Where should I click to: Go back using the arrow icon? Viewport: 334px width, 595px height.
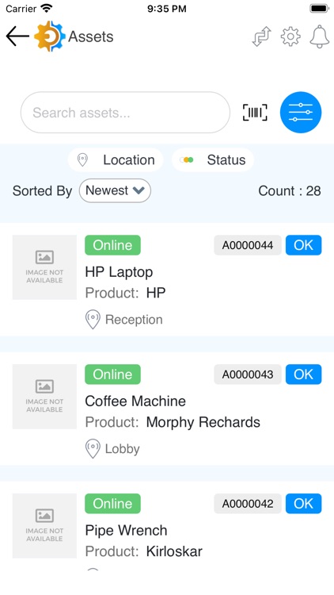pos(17,36)
